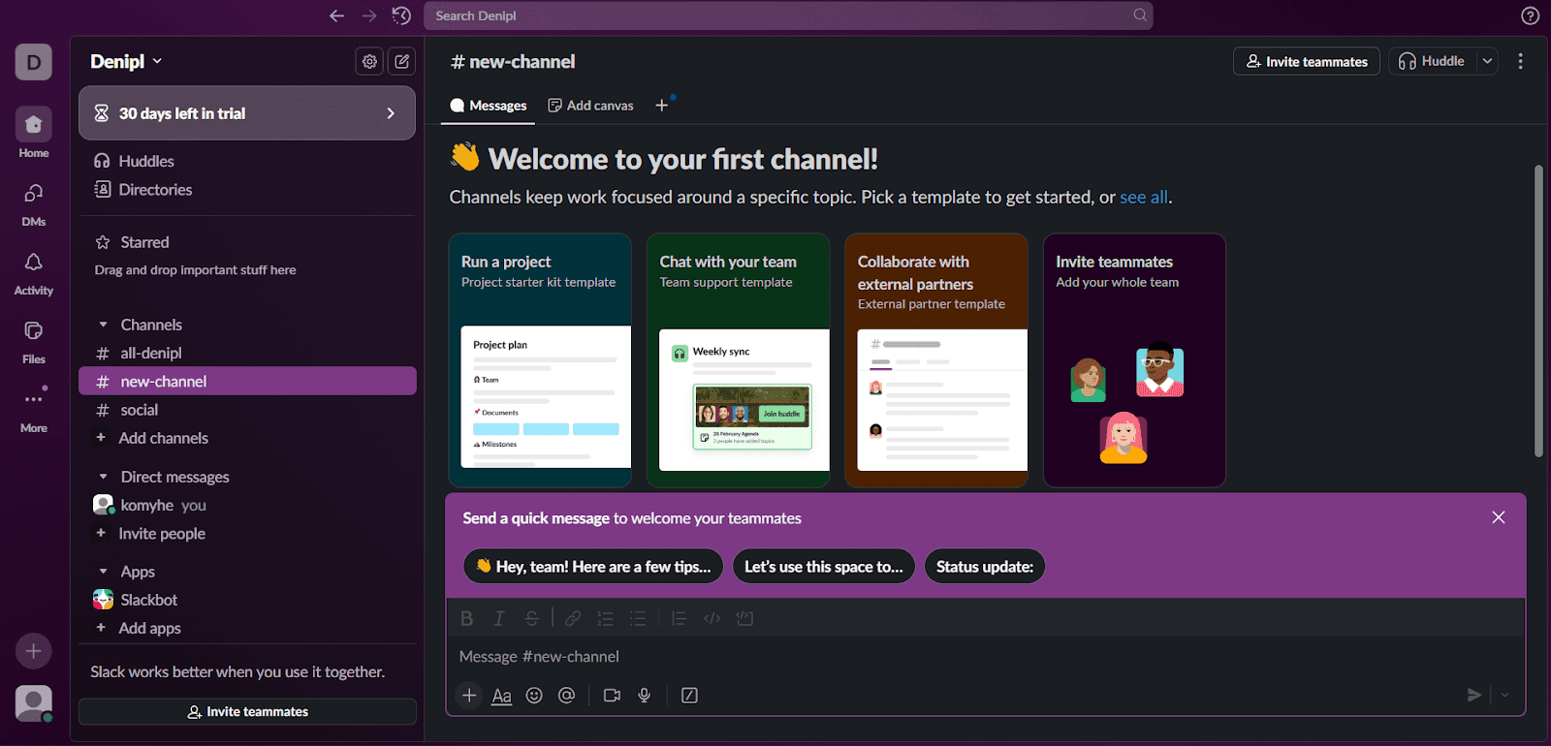Viewport: 1551px width, 746px height.
Task: Expand the Huddle options arrow
Action: click(x=1487, y=61)
